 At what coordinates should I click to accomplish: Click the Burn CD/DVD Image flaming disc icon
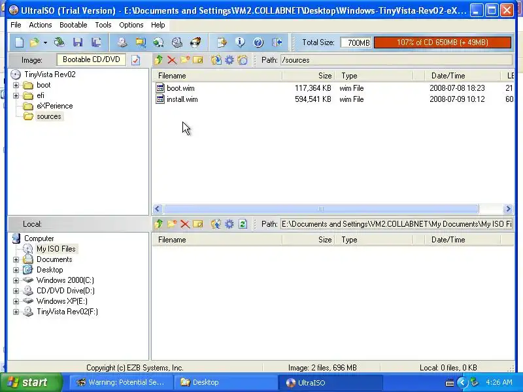point(195,42)
